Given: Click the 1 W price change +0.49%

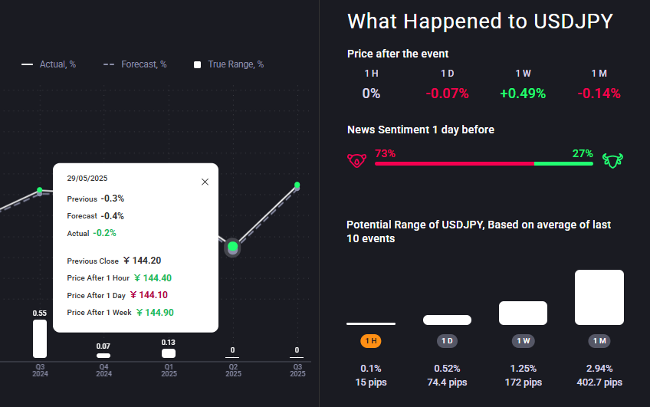Looking at the screenshot, I should 523,94.
